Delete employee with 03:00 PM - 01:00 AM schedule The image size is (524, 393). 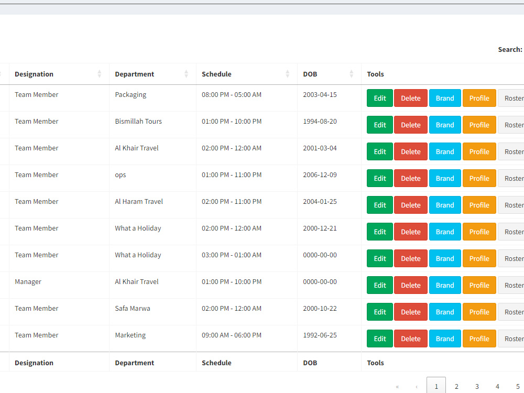[x=411, y=258]
